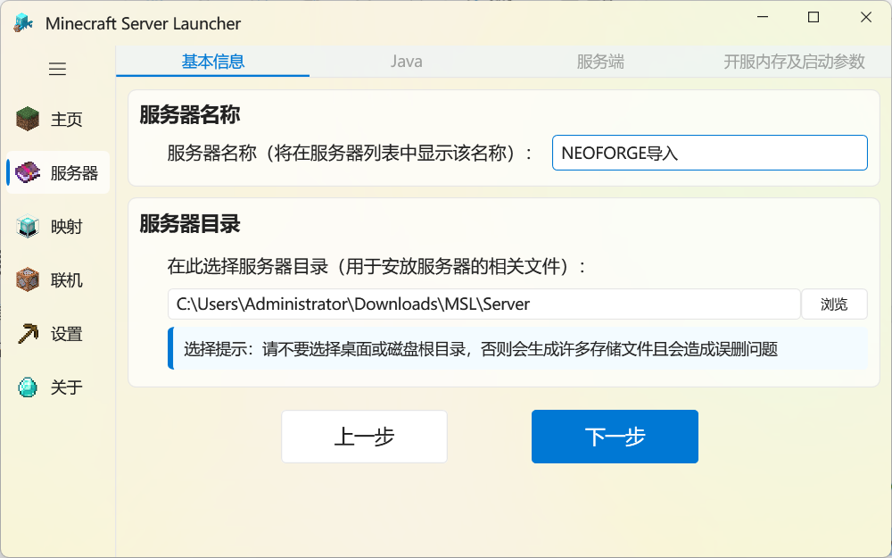Toggle the hamburger navigation menu

click(57, 69)
